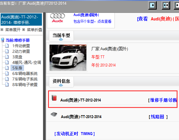This screenshot has height=140, width=179.
Task: Click the red book icon for the repair manual
Action: pyautogui.click(x=54, y=98)
